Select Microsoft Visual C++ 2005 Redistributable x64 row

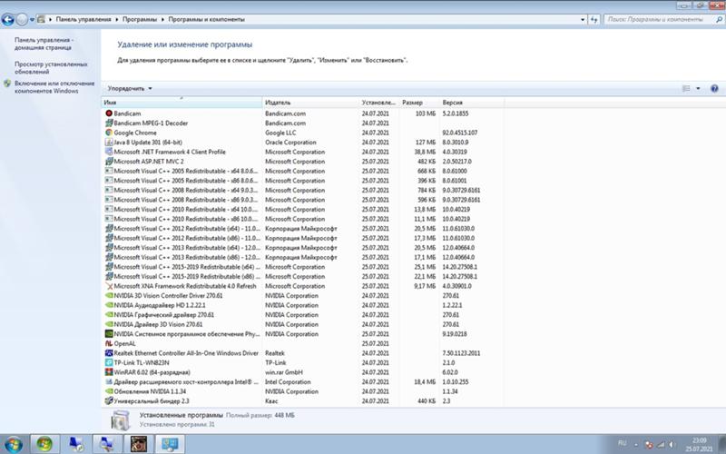coord(302,172)
